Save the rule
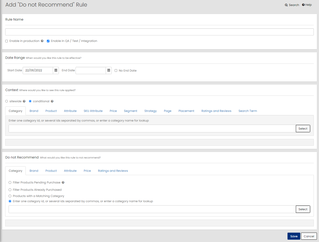Viewport: 319px width, 242px height. pos(293,236)
